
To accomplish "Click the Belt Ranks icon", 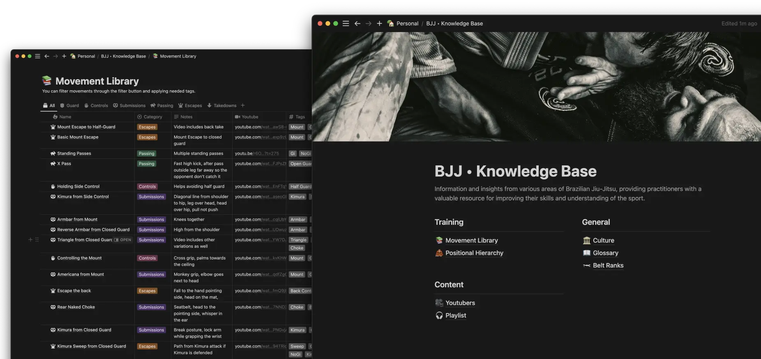I will tap(587, 265).
